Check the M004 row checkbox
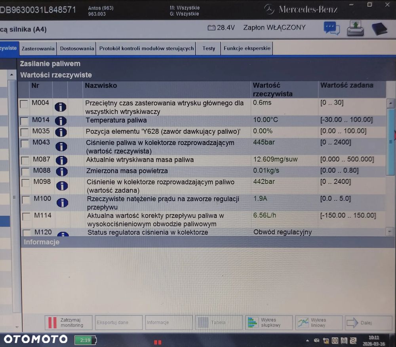The image size is (396, 347). point(24,104)
